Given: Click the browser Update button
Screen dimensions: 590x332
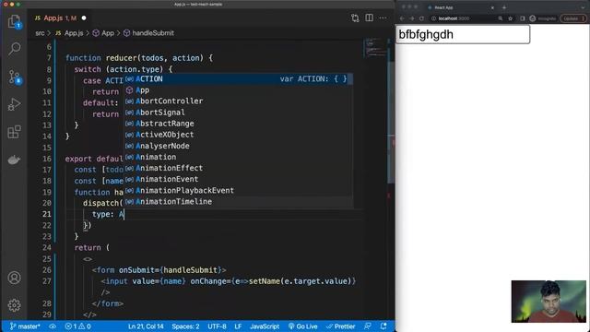Looking at the screenshot, I should pyautogui.click(x=572, y=18).
